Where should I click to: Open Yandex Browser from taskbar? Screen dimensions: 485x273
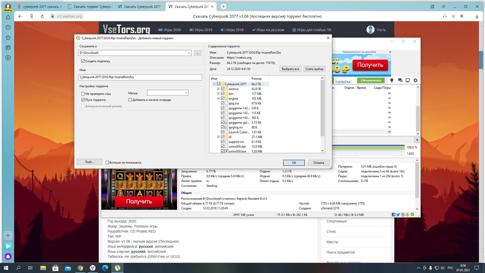pos(93,268)
